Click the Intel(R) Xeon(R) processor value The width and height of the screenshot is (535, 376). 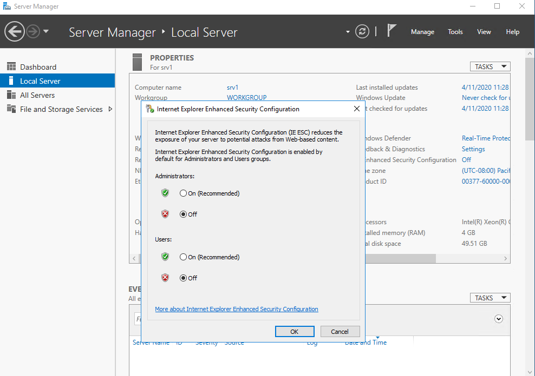tap(486, 222)
